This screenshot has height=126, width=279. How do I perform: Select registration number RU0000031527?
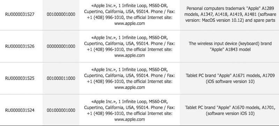[x=20, y=14]
